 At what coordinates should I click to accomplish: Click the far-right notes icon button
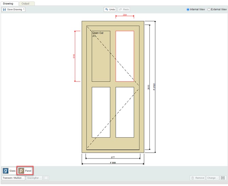click(x=223, y=178)
